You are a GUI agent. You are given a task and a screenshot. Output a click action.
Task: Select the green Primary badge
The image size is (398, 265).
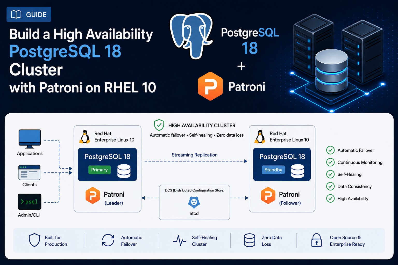(x=99, y=170)
